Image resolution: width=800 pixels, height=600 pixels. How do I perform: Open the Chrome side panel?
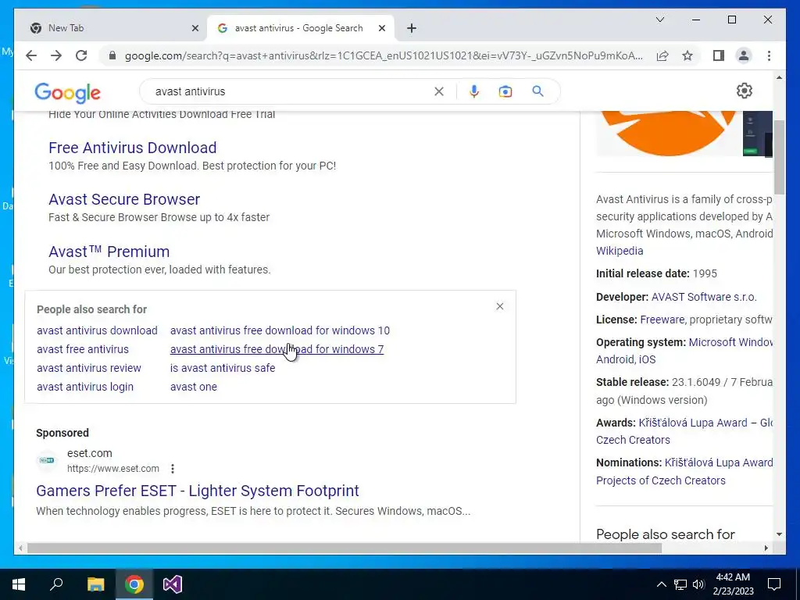[719, 55]
